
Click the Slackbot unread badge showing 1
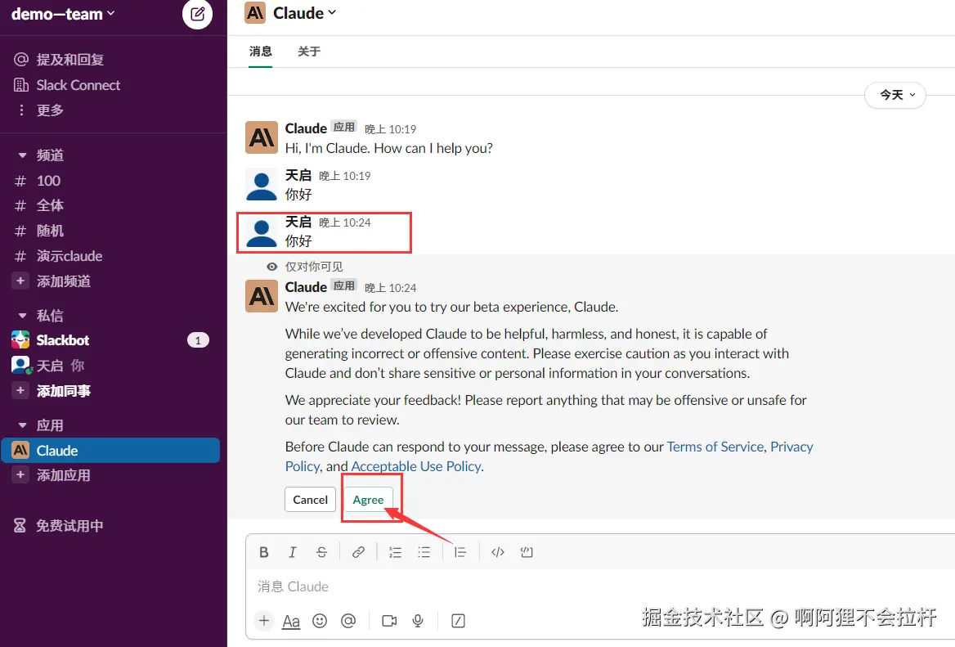[x=198, y=340]
